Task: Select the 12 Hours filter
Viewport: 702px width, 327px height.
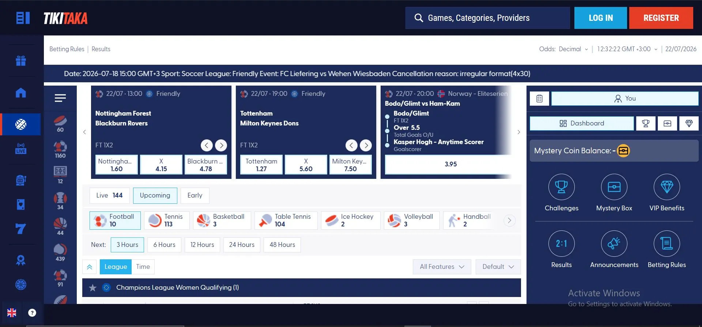Action: pyautogui.click(x=202, y=245)
